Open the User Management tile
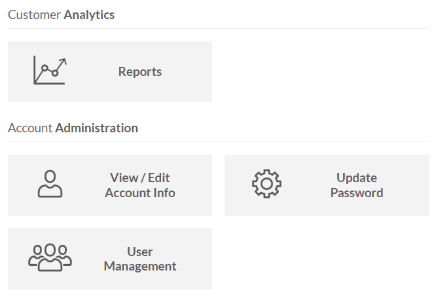 point(109,258)
